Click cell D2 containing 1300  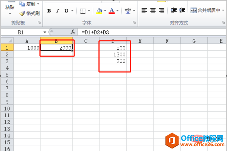(113, 54)
